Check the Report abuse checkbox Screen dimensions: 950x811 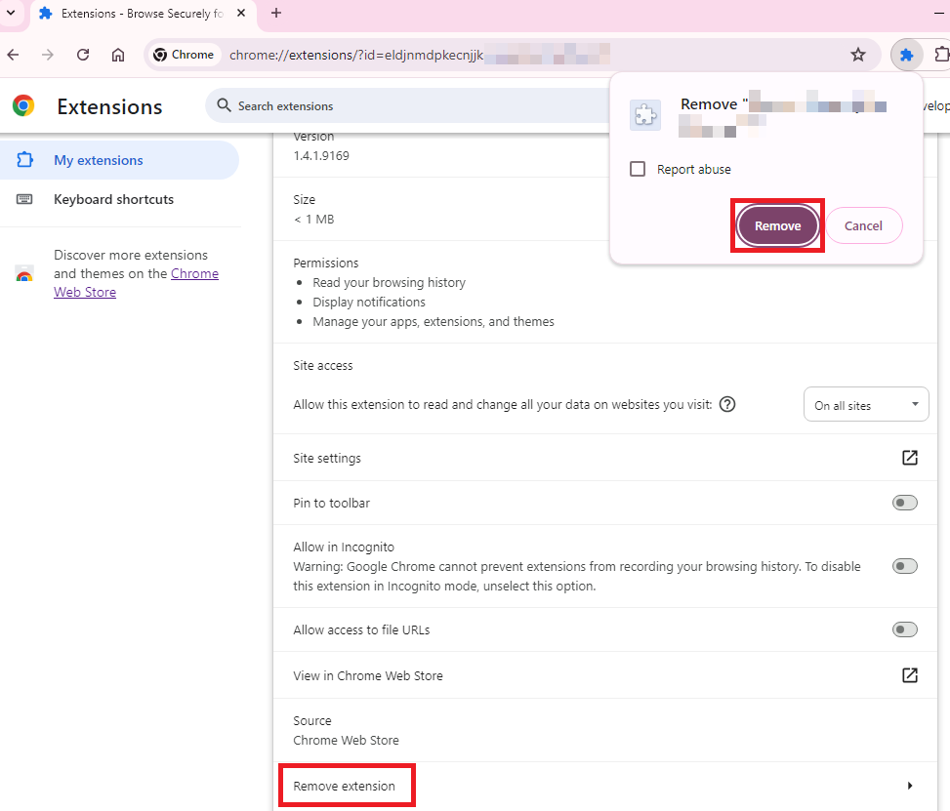coord(638,169)
